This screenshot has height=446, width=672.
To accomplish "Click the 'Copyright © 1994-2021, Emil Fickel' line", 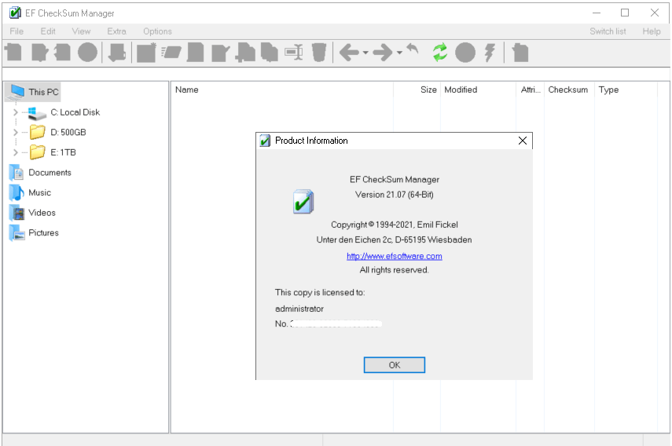I will pyautogui.click(x=395, y=225).
